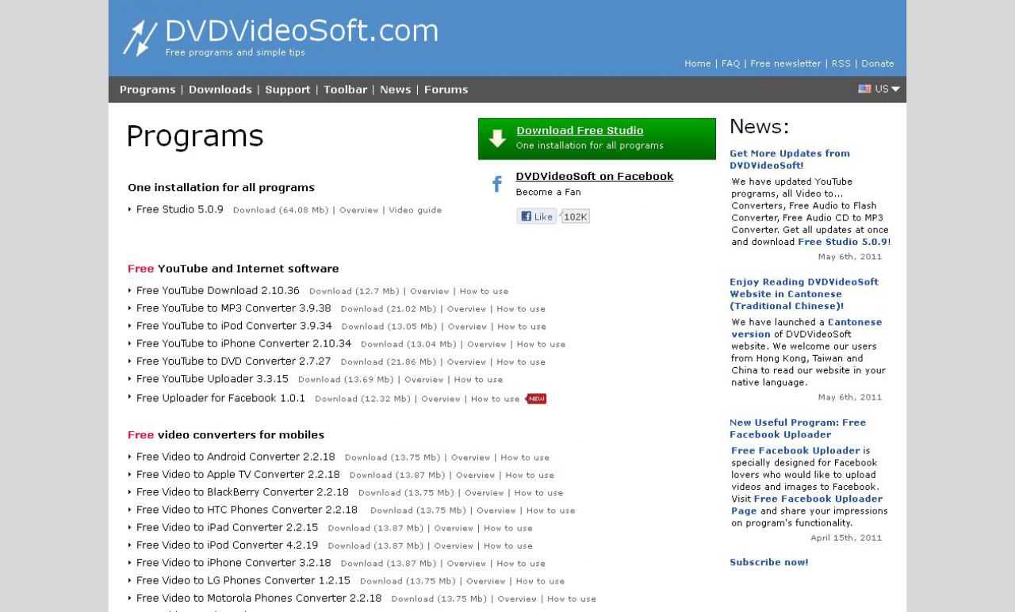Open the Programs menu
The width and height of the screenshot is (1015, 612).
pyautogui.click(x=147, y=90)
